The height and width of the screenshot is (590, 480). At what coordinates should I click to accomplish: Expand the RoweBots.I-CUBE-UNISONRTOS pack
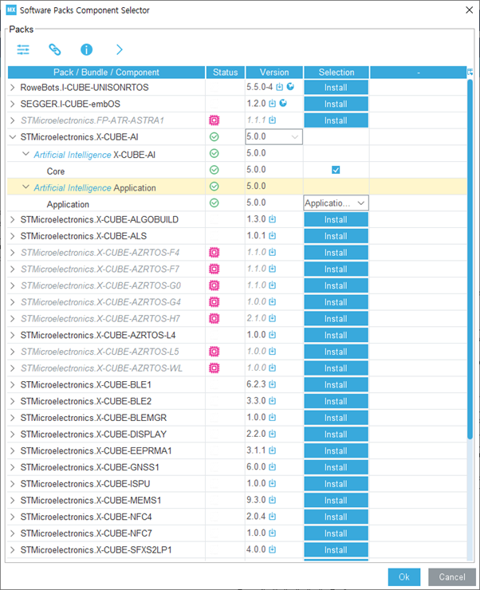point(13,87)
